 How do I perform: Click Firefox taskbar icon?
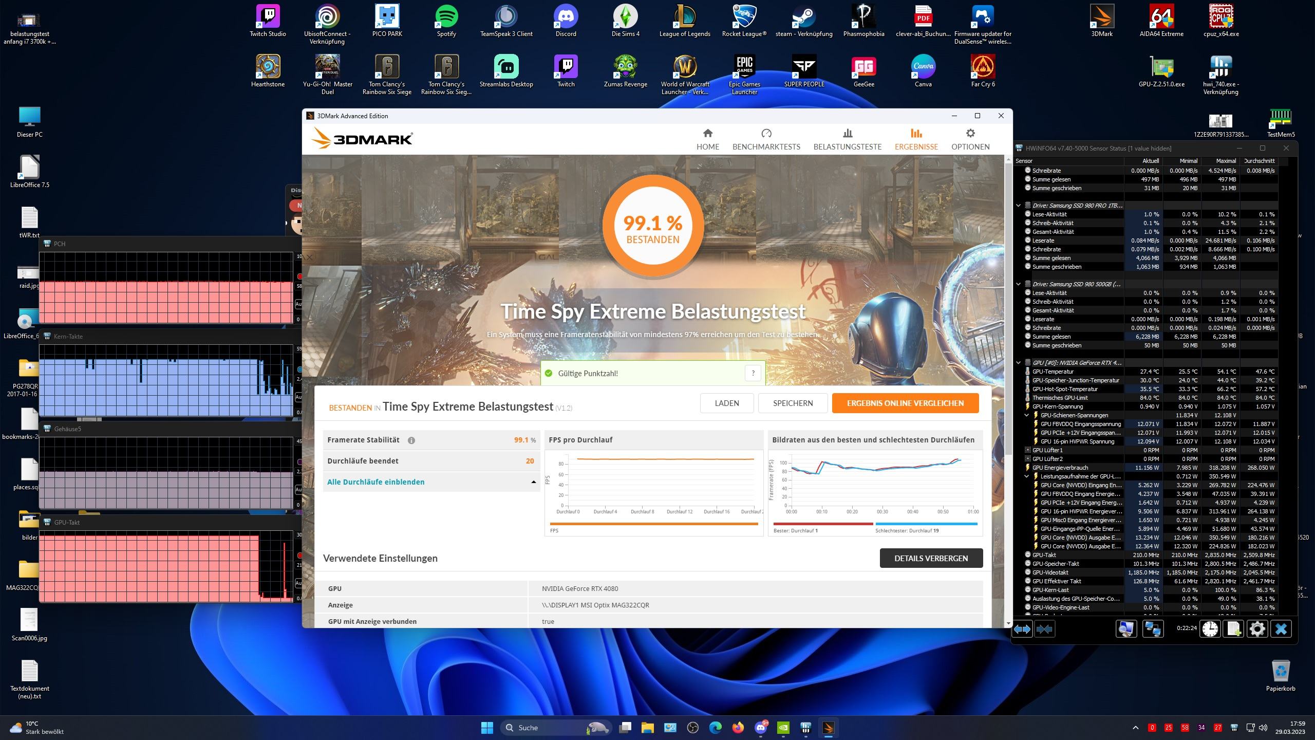point(738,728)
